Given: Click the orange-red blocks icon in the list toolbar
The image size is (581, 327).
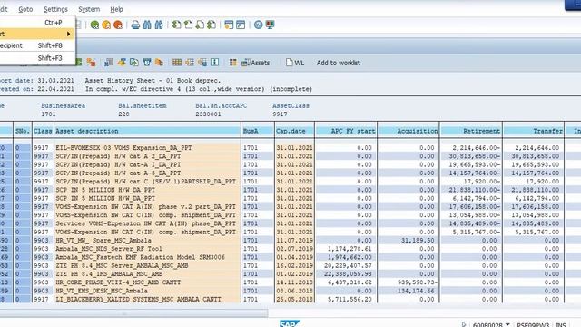Looking at the screenshot, I should coord(91,63).
